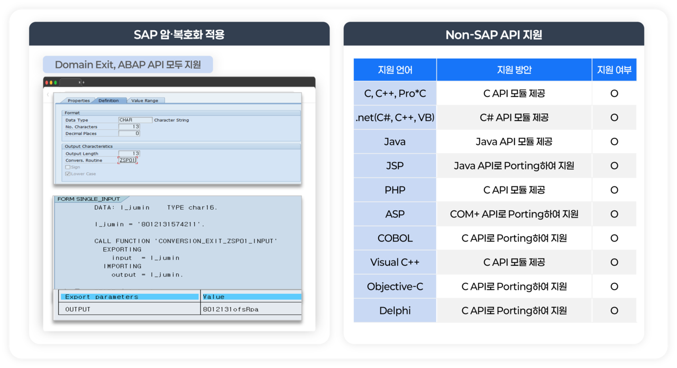
Task: Click 'C# API 모듈 제공' cell
Action: click(514, 118)
